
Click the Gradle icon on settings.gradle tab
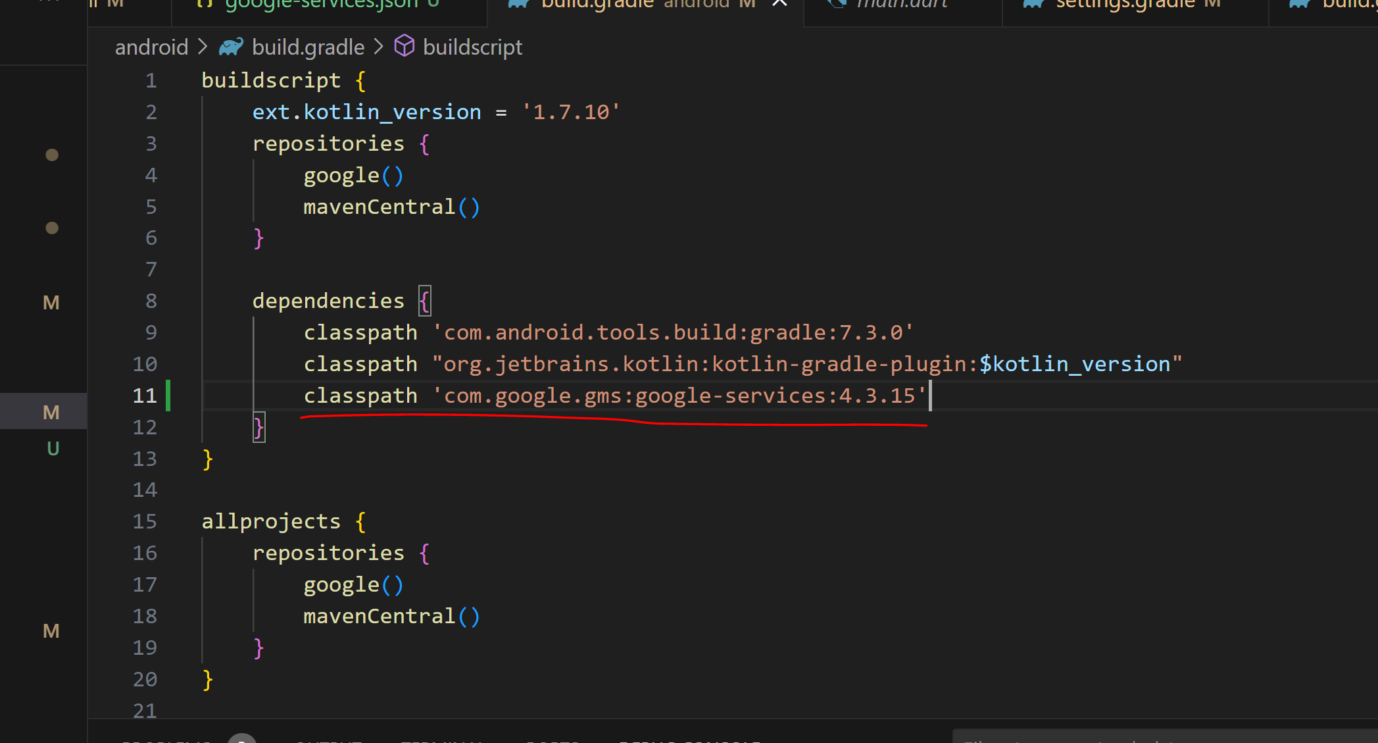pos(1034,3)
